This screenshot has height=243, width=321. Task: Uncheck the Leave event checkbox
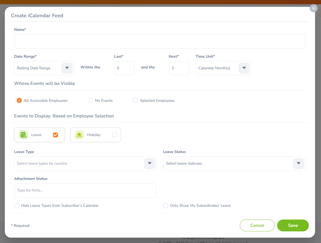(x=55, y=135)
